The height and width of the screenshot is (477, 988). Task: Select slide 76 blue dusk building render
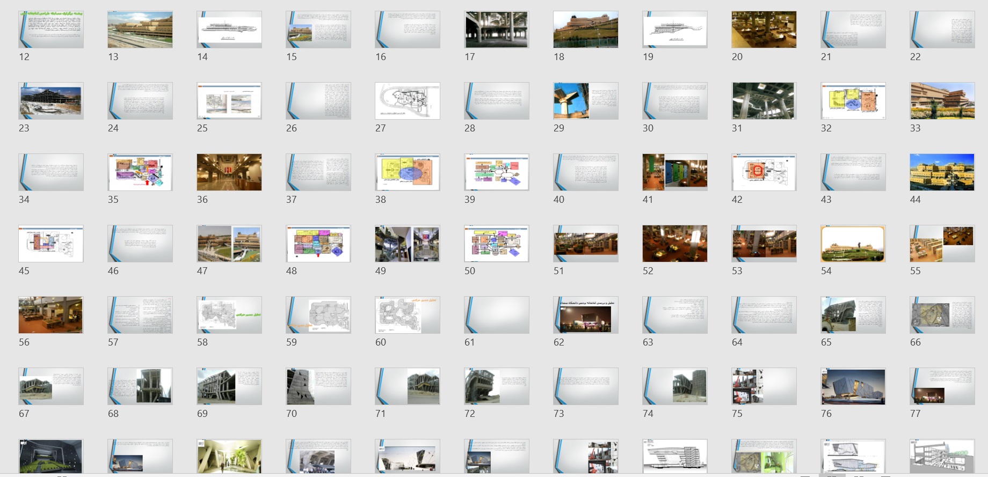tap(853, 386)
